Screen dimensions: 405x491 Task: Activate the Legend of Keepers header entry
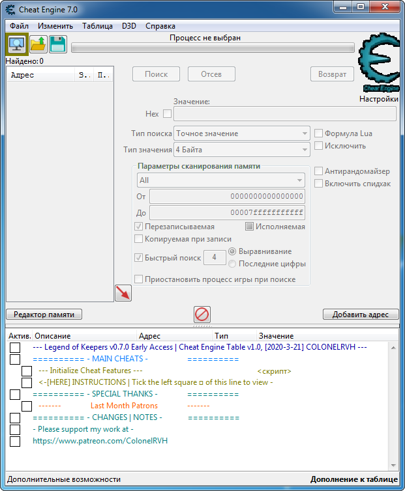coord(15,348)
